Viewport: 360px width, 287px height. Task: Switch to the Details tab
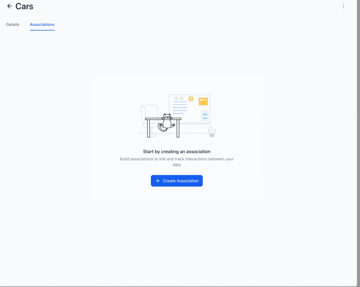coord(13,25)
